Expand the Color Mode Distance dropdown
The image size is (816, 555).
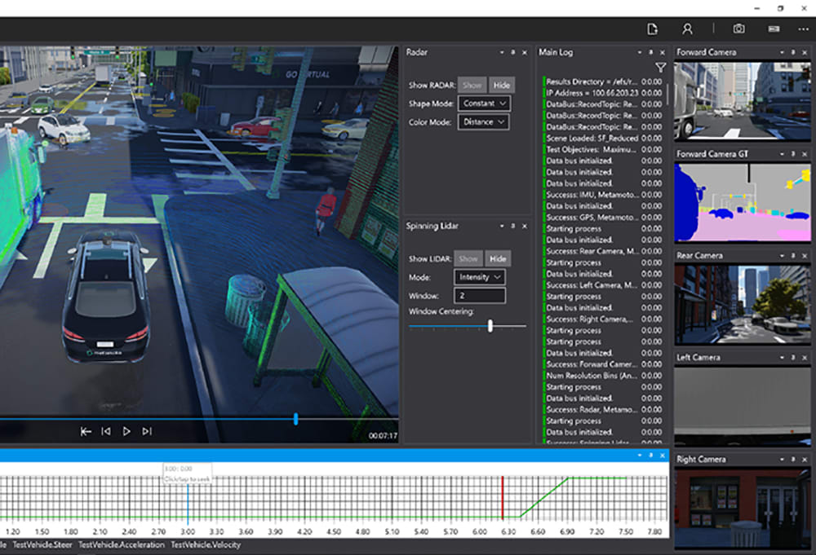(x=484, y=122)
